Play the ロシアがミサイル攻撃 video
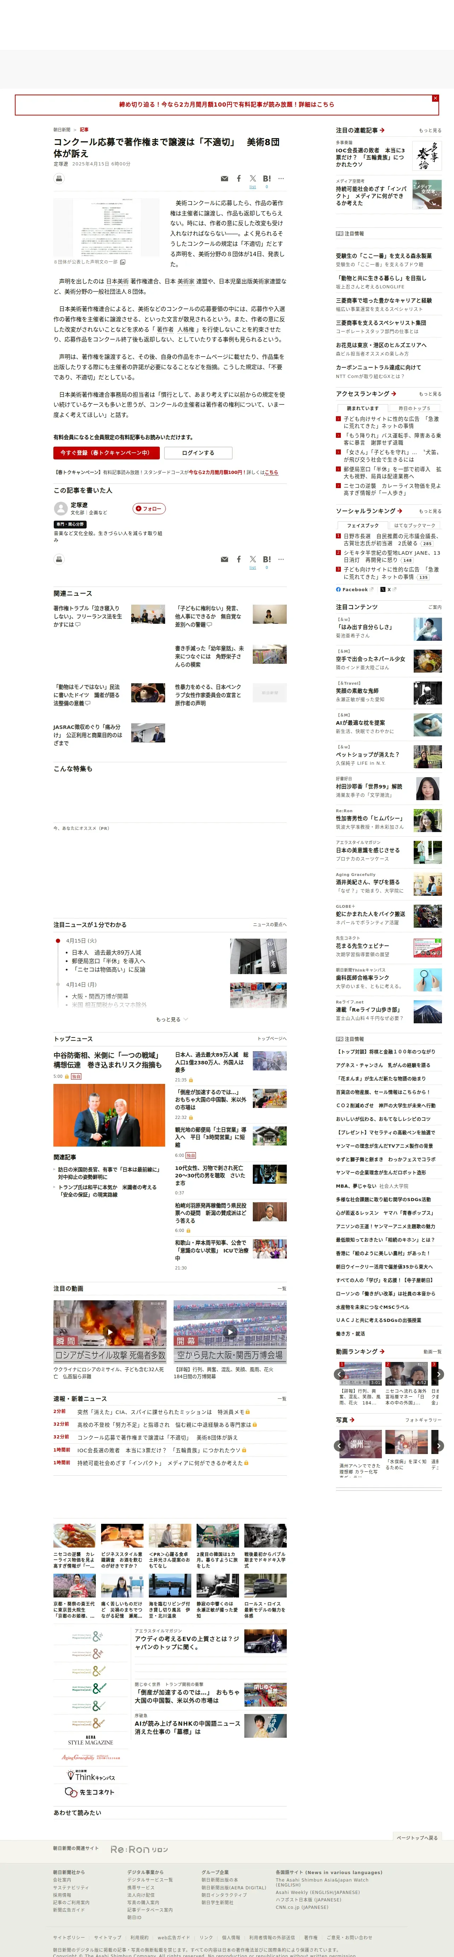 (110, 1332)
